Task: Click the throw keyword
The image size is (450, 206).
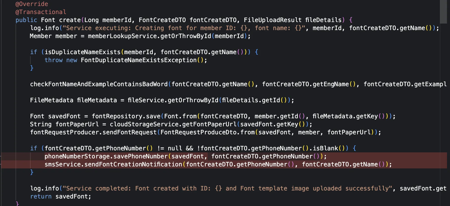Action: pos(53,60)
